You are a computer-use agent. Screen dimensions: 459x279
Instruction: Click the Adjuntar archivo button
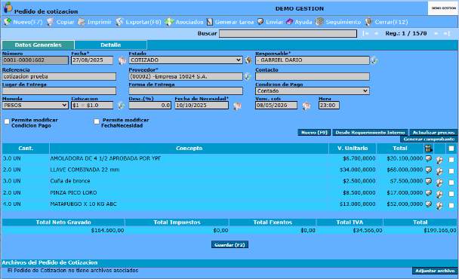[x=435, y=271]
